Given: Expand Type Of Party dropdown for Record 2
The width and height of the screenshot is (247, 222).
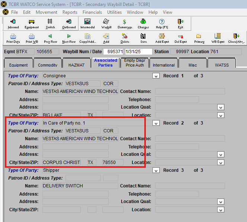Looking at the screenshot, I should (156, 123).
